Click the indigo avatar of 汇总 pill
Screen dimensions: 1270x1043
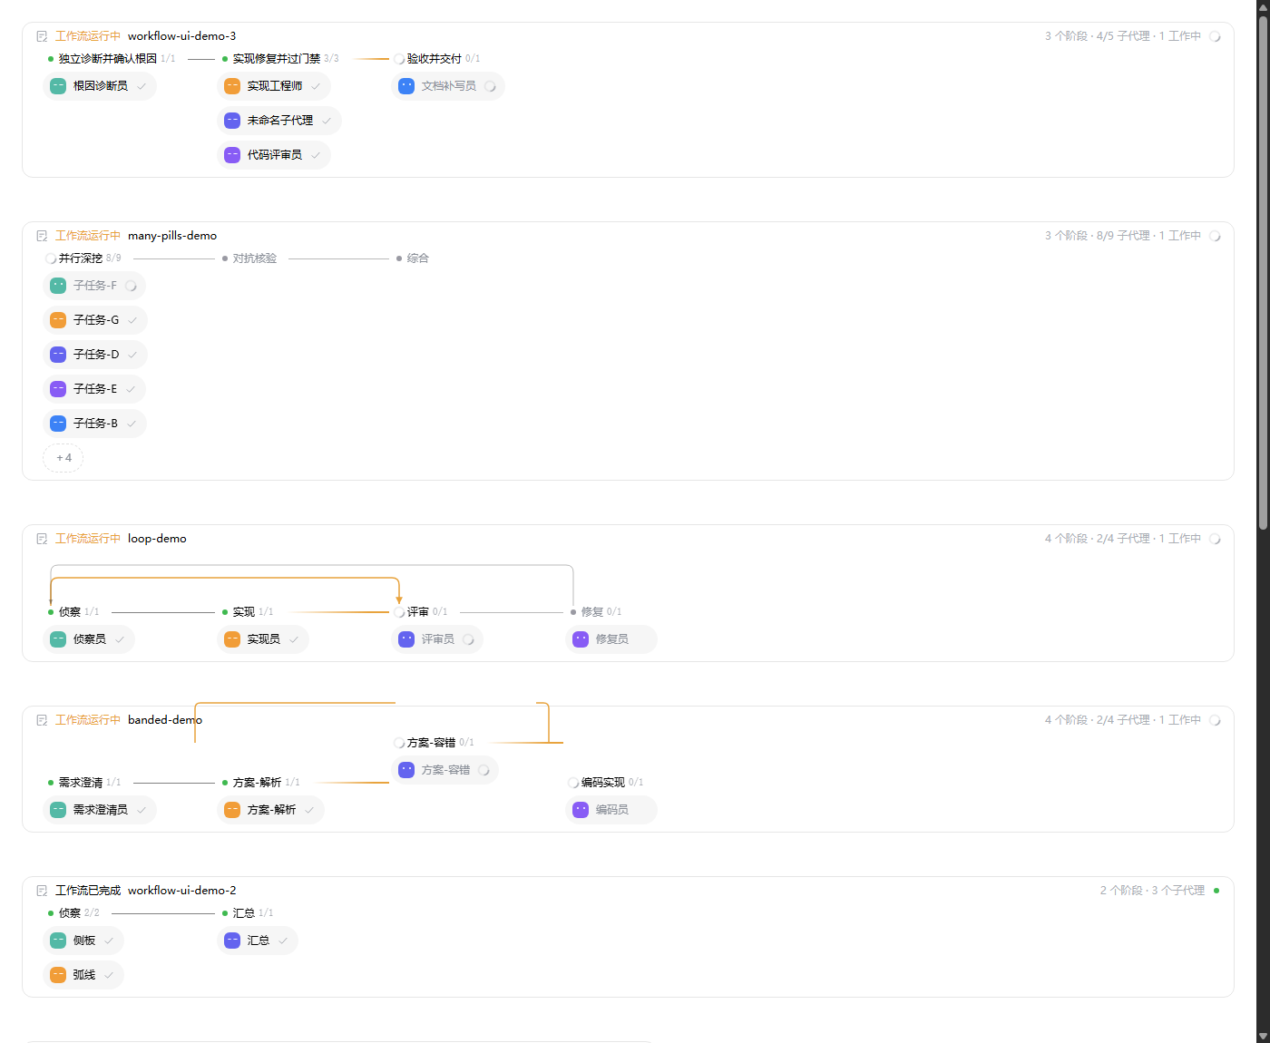232,941
